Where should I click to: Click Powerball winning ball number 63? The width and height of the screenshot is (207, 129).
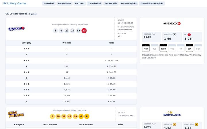click(78, 31)
